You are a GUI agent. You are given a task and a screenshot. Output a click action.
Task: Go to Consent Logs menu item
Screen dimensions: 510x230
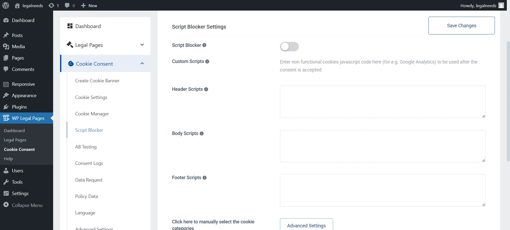[89, 163]
